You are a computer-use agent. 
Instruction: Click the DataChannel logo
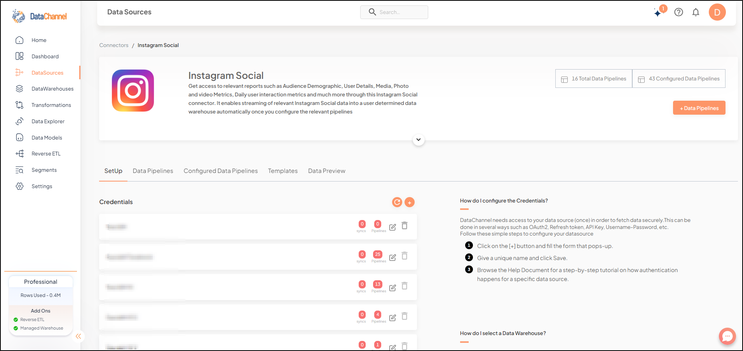(39, 16)
